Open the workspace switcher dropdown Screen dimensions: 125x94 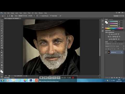click(x=119, y=16)
